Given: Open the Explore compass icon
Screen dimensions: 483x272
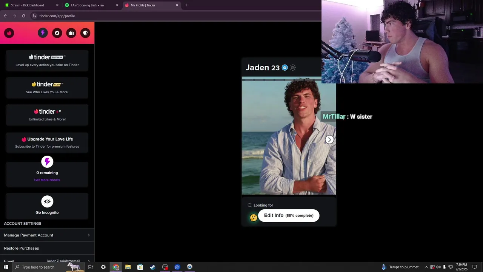Looking at the screenshot, I should tap(57, 33).
